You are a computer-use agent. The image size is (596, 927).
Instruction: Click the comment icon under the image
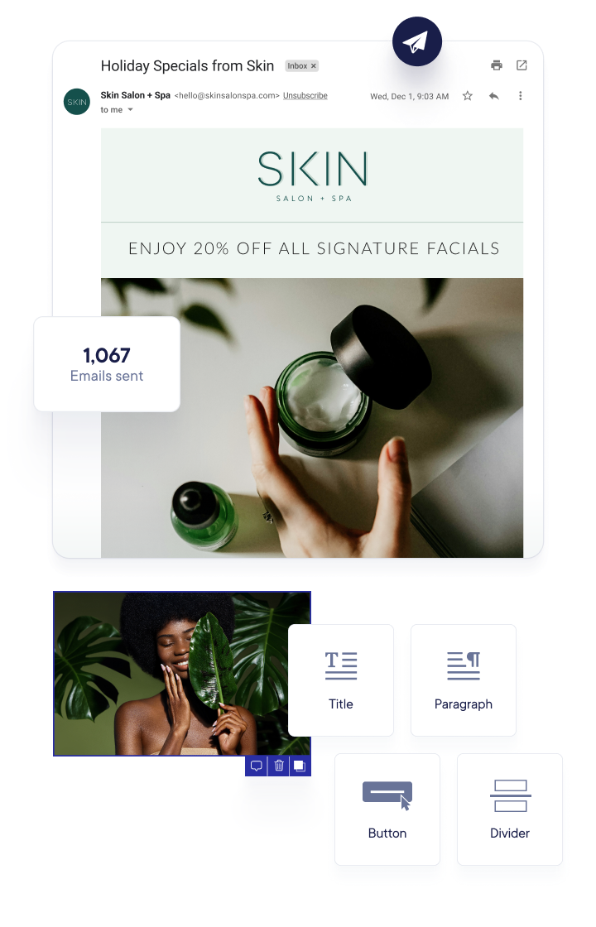tap(257, 766)
